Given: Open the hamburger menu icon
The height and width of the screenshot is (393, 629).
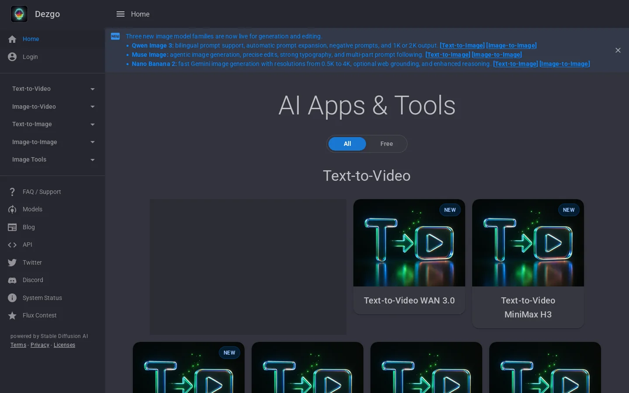Looking at the screenshot, I should pos(121,14).
